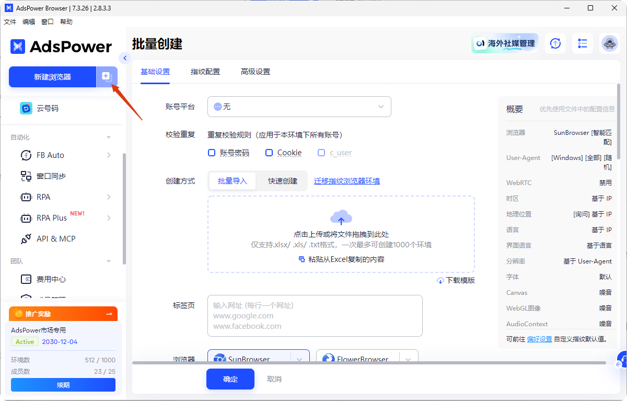Switch to the 指纹配置 tab
627x401 pixels.
coord(205,71)
